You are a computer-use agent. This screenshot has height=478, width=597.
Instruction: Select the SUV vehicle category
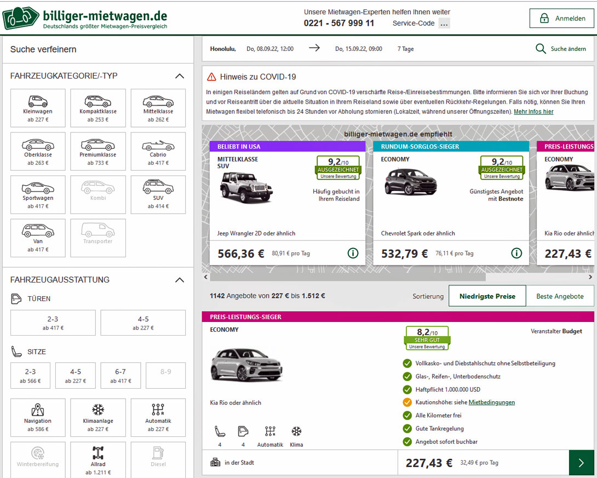click(x=158, y=195)
